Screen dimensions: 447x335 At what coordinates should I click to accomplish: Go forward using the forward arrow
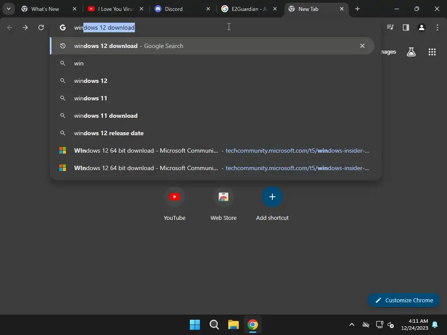click(25, 27)
